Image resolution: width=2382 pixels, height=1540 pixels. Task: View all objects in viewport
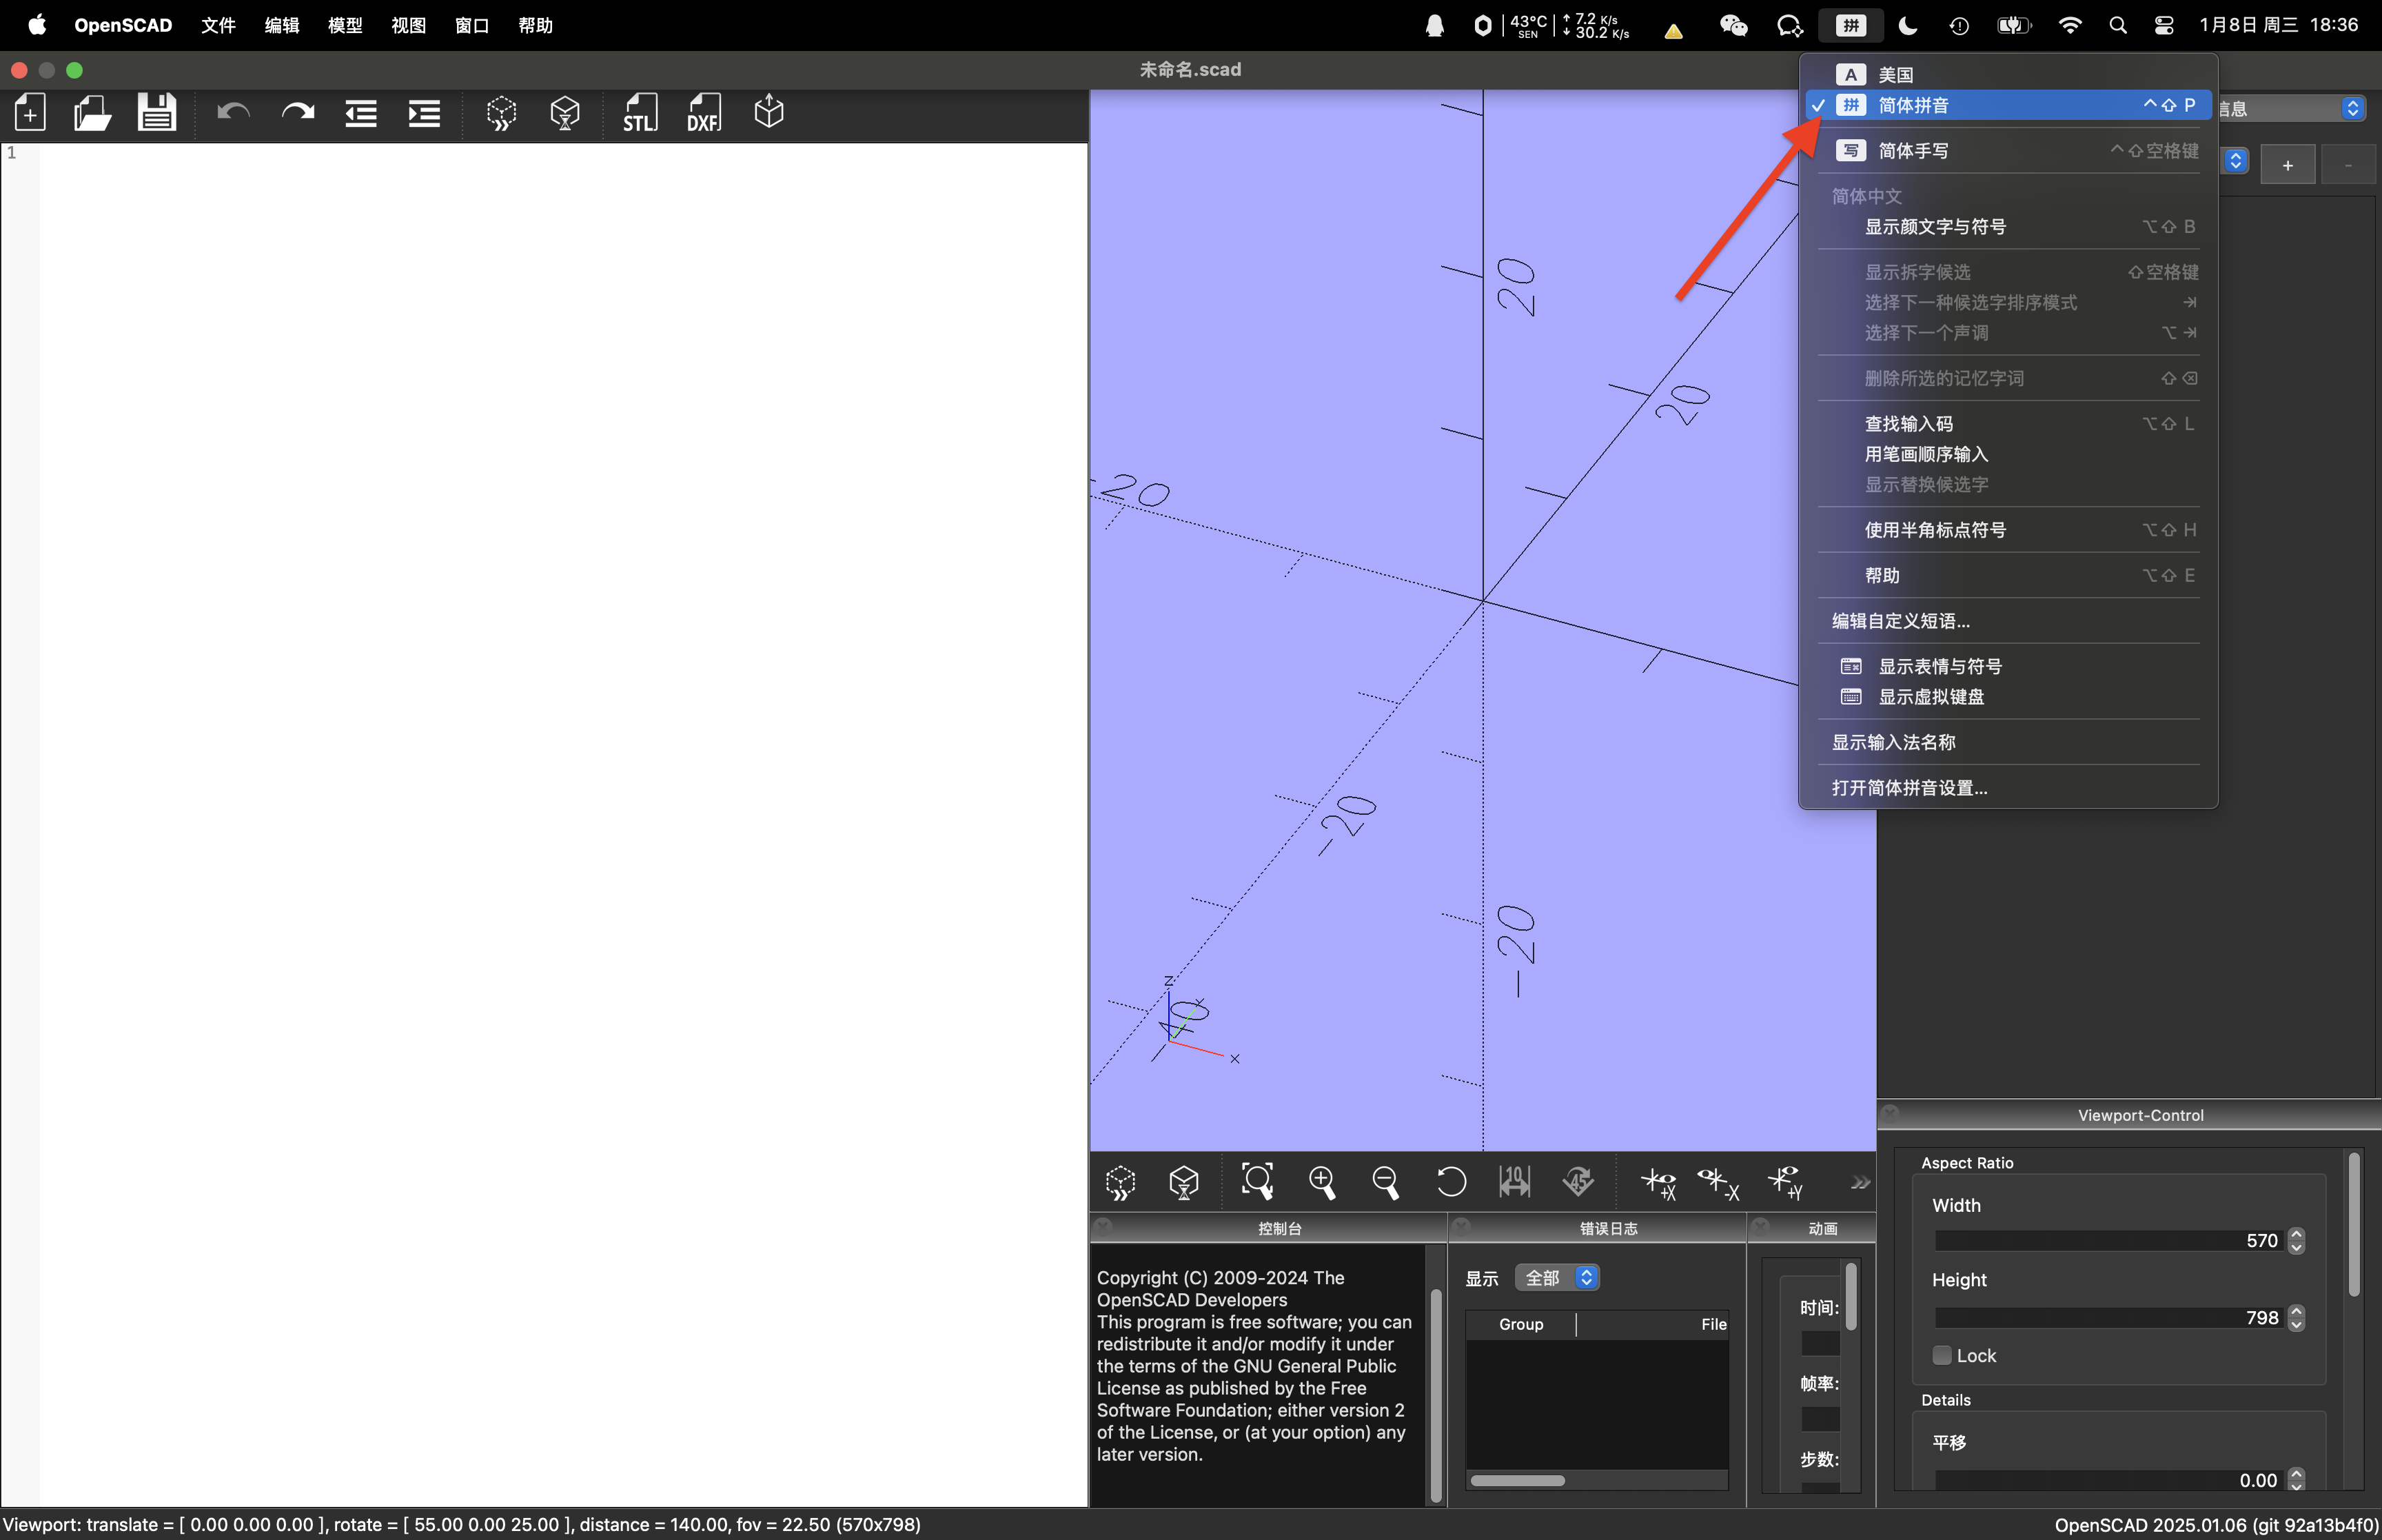pyautogui.click(x=1257, y=1182)
